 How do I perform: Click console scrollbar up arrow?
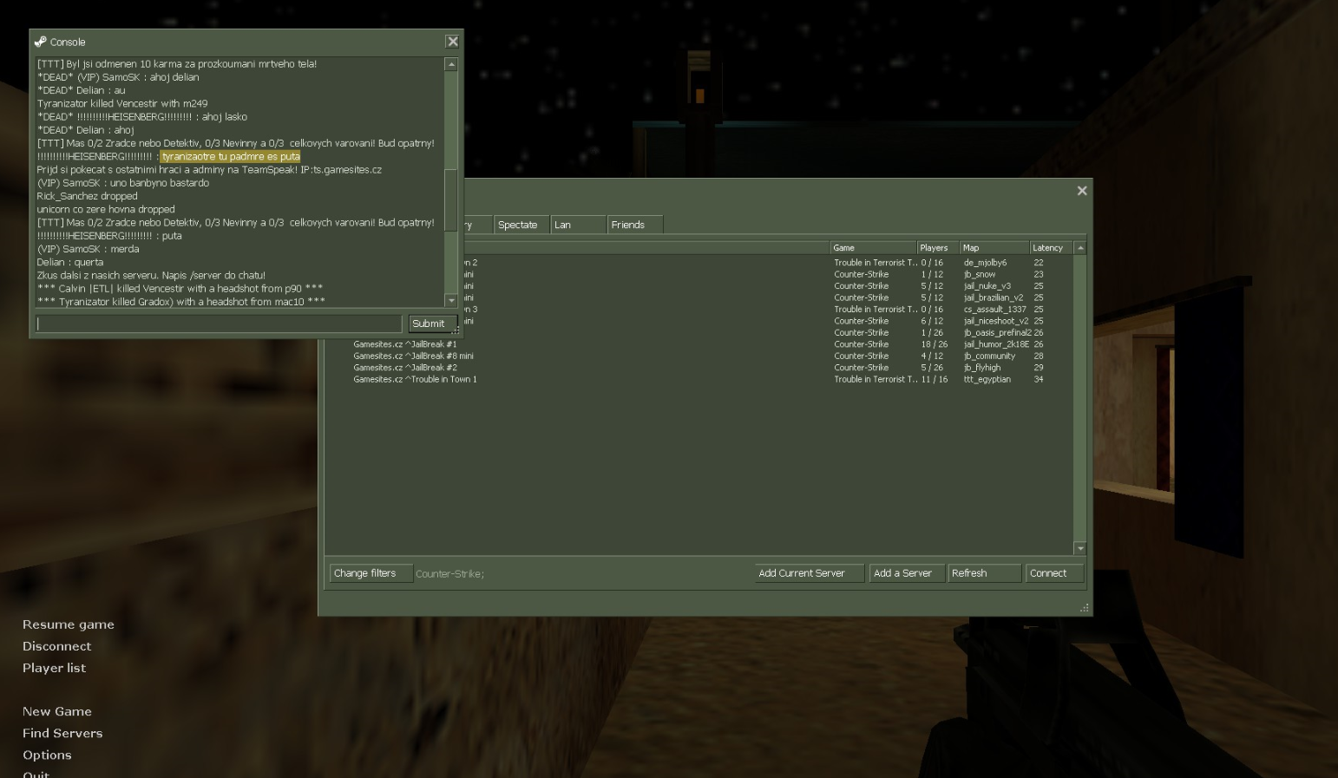click(451, 64)
